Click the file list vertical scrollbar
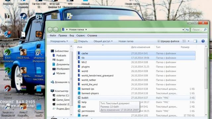The width and height of the screenshot is (212, 119). (x=206, y=68)
